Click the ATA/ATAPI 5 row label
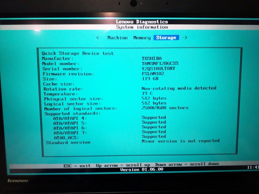The height and width of the screenshot is (194, 259). 70,123
